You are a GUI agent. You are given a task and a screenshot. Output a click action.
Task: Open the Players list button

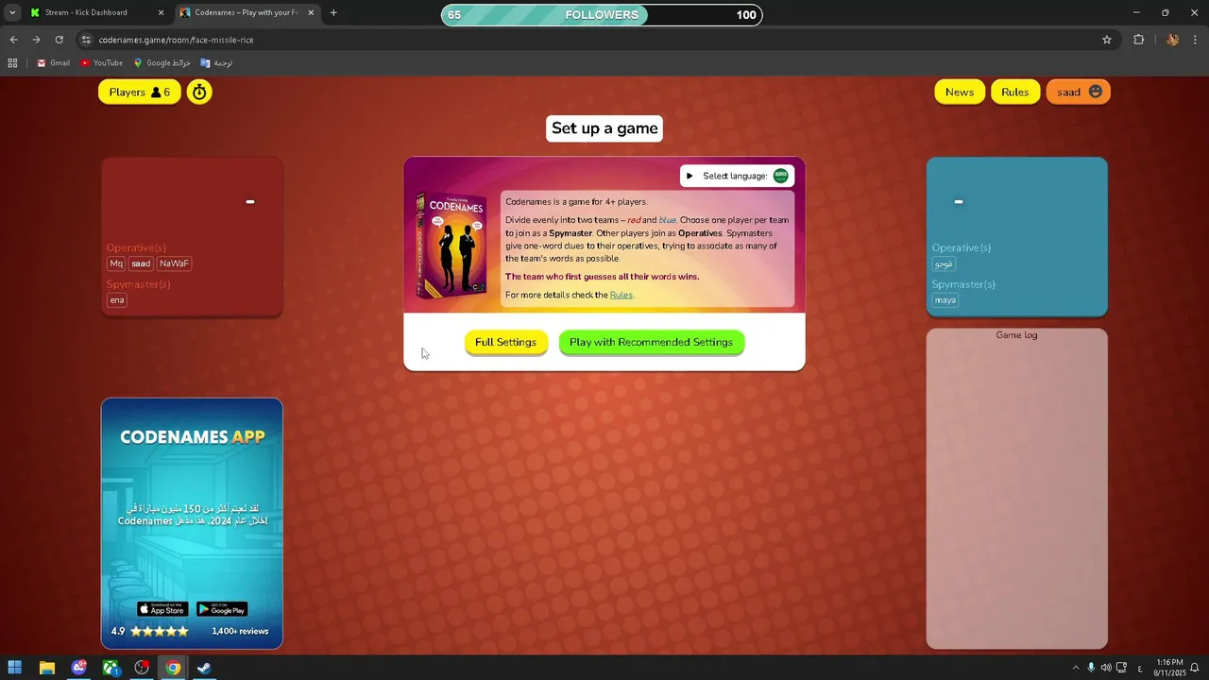point(140,92)
